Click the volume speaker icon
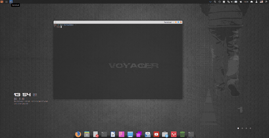269x138 pixels. [x=232, y=2]
